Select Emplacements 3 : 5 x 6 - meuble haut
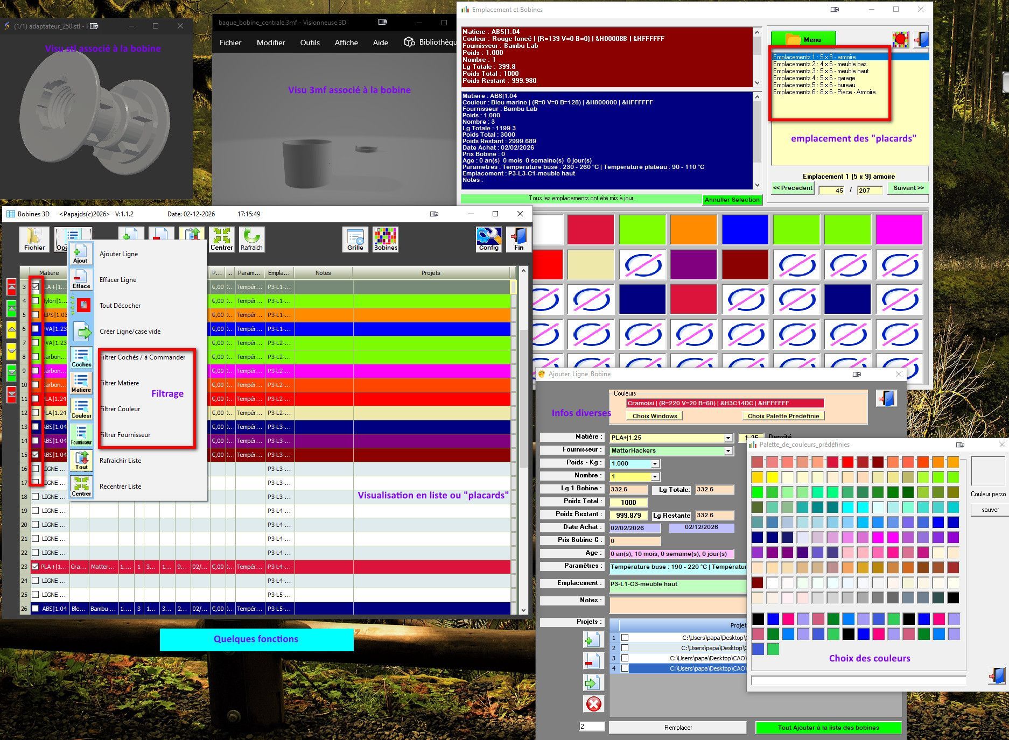This screenshot has width=1009, height=740. (x=821, y=71)
